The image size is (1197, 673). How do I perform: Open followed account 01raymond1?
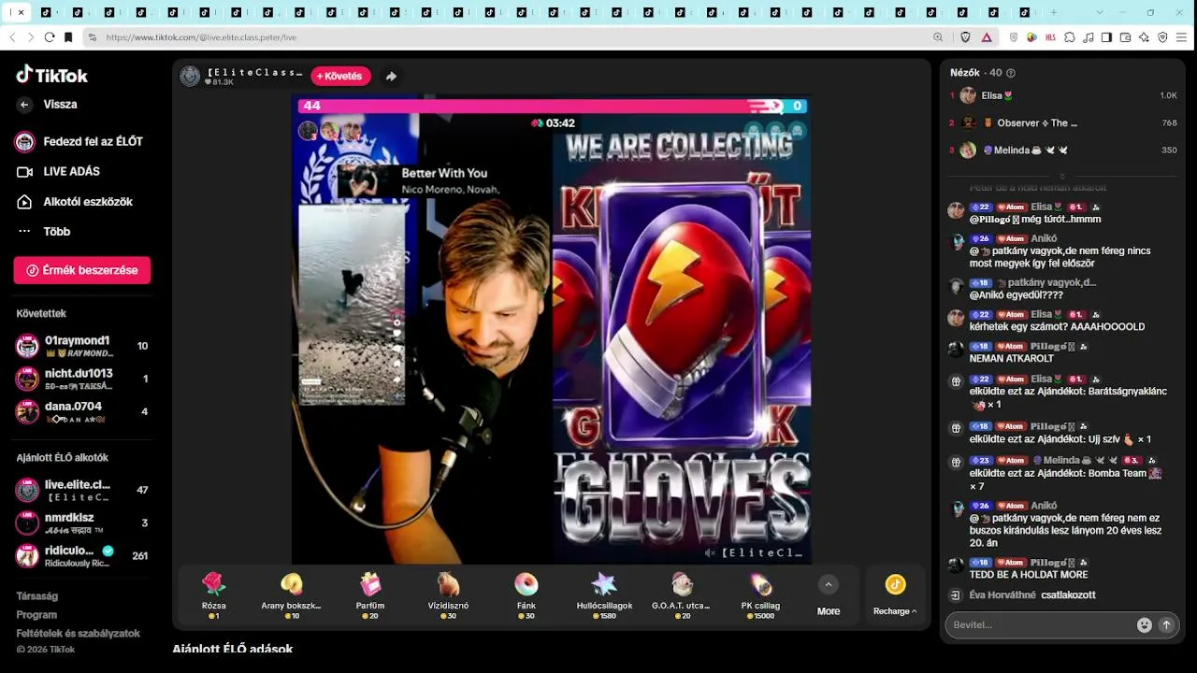(82, 346)
